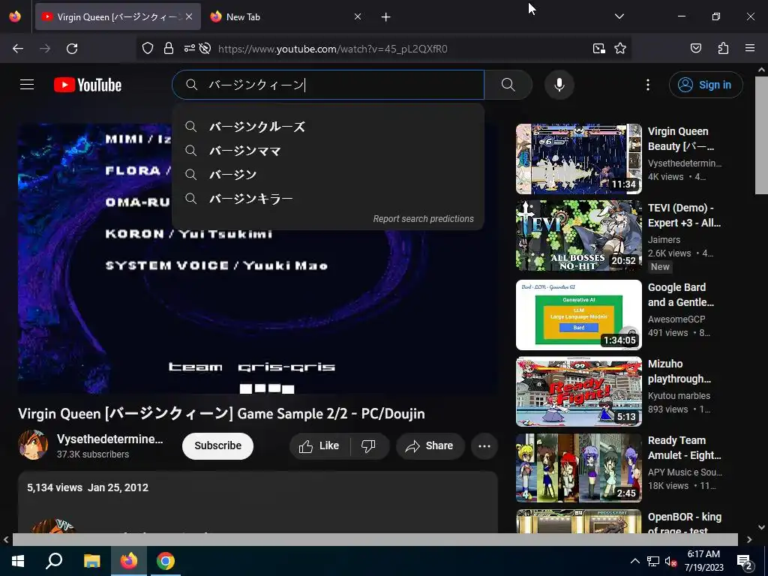Open more actions ellipsis below video
The height and width of the screenshot is (576, 768).
(x=484, y=445)
